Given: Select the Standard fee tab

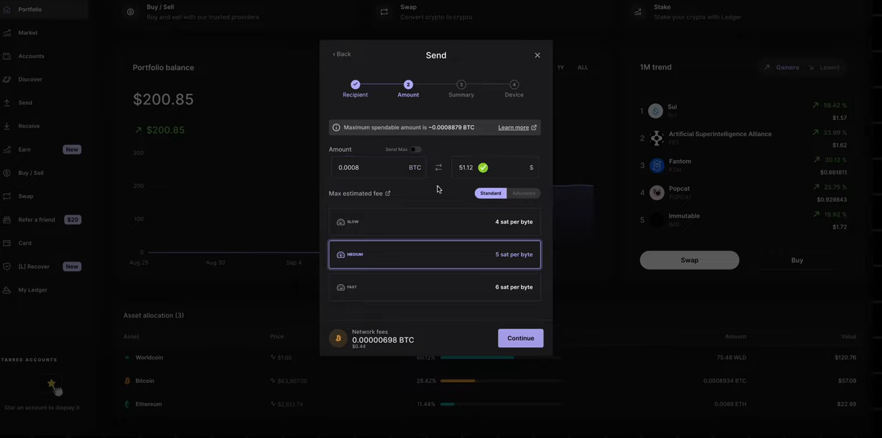Looking at the screenshot, I should click(490, 193).
